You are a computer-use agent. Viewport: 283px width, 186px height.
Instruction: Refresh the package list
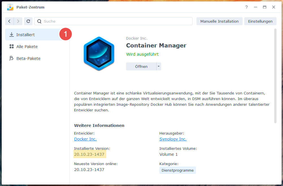click(x=28, y=21)
